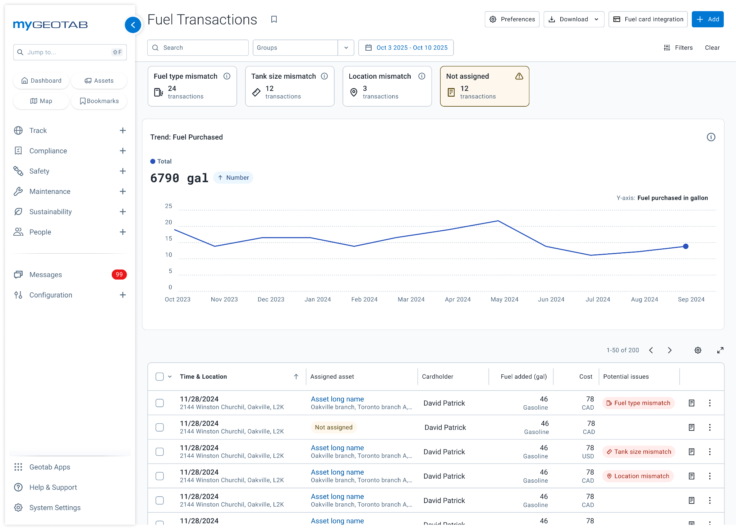The width and height of the screenshot is (736, 530).
Task: View the receipt icon in the first transaction row
Action: point(691,403)
